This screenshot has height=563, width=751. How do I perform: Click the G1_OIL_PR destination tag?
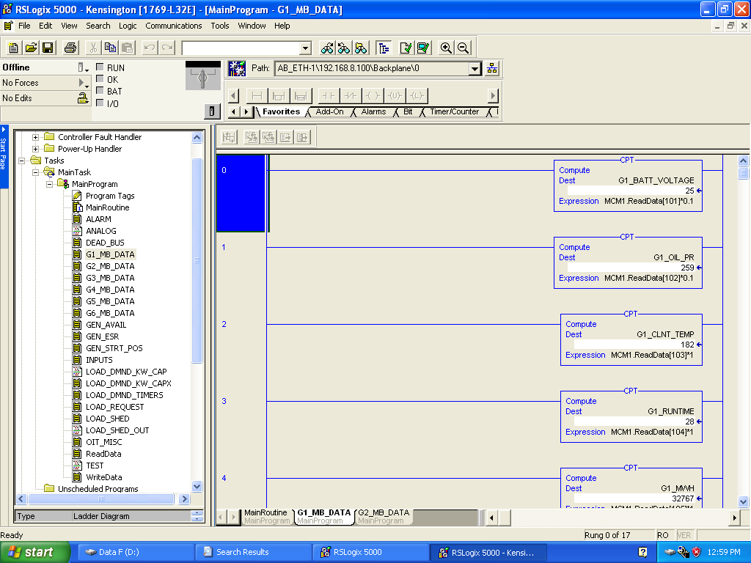pyautogui.click(x=673, y=257)
